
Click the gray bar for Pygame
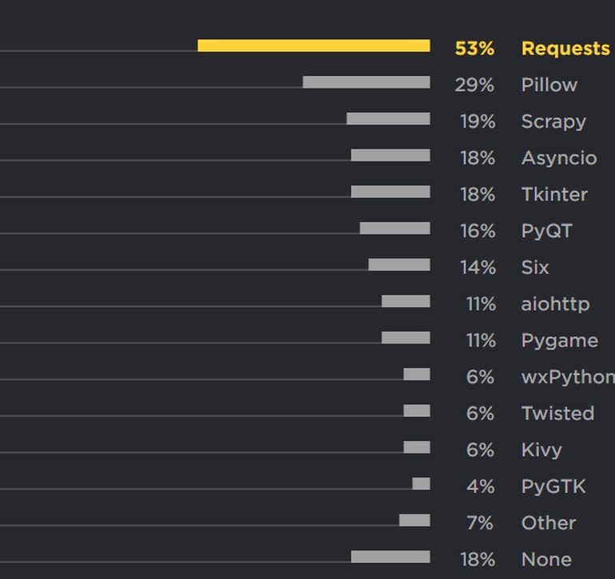click(405, 338)
